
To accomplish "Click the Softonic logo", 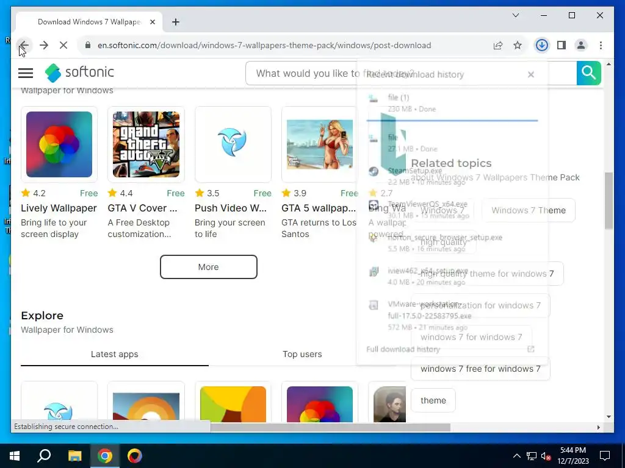I will click(79, 73).
